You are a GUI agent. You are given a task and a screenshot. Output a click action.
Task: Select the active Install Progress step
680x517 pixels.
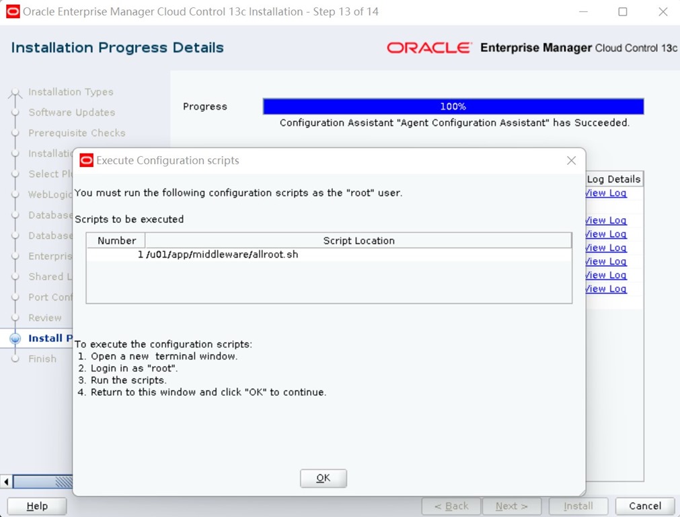50,338
